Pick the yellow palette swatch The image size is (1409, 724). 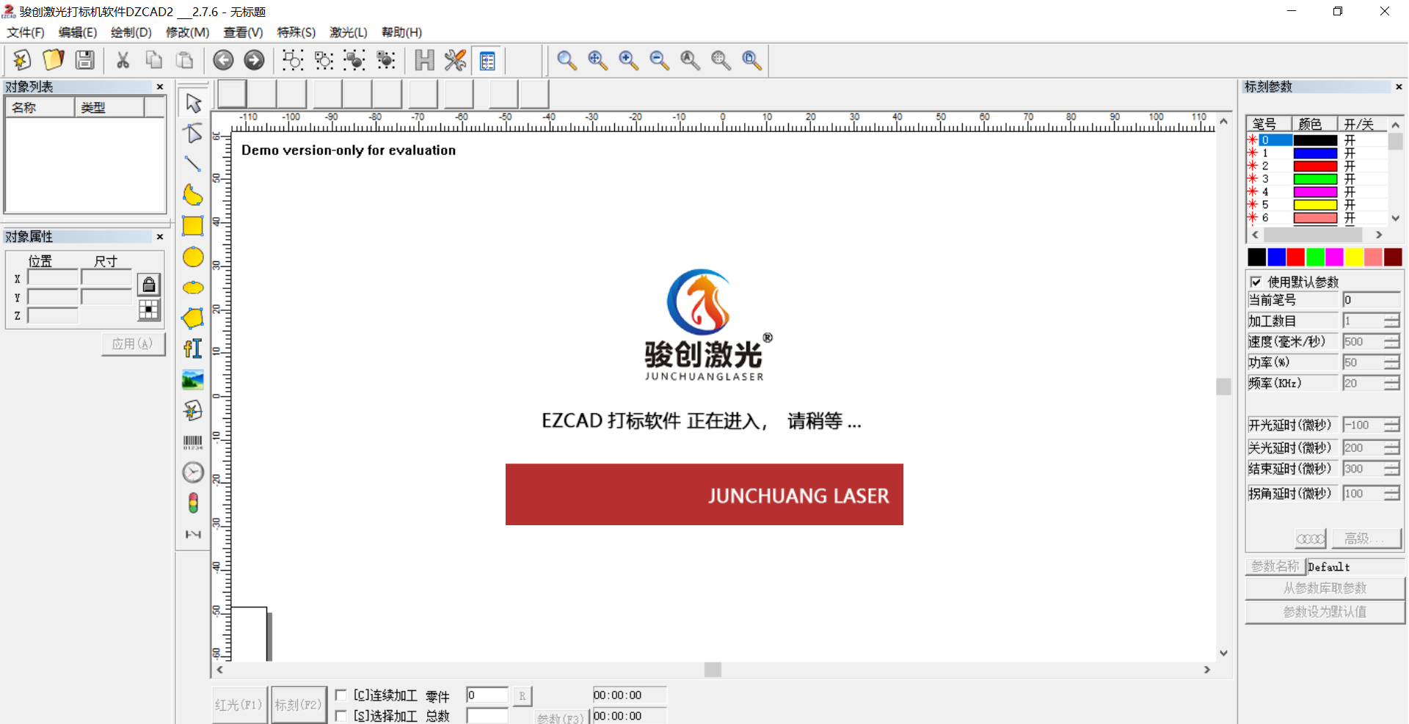pyautogui.click(x=1354, y=257)
